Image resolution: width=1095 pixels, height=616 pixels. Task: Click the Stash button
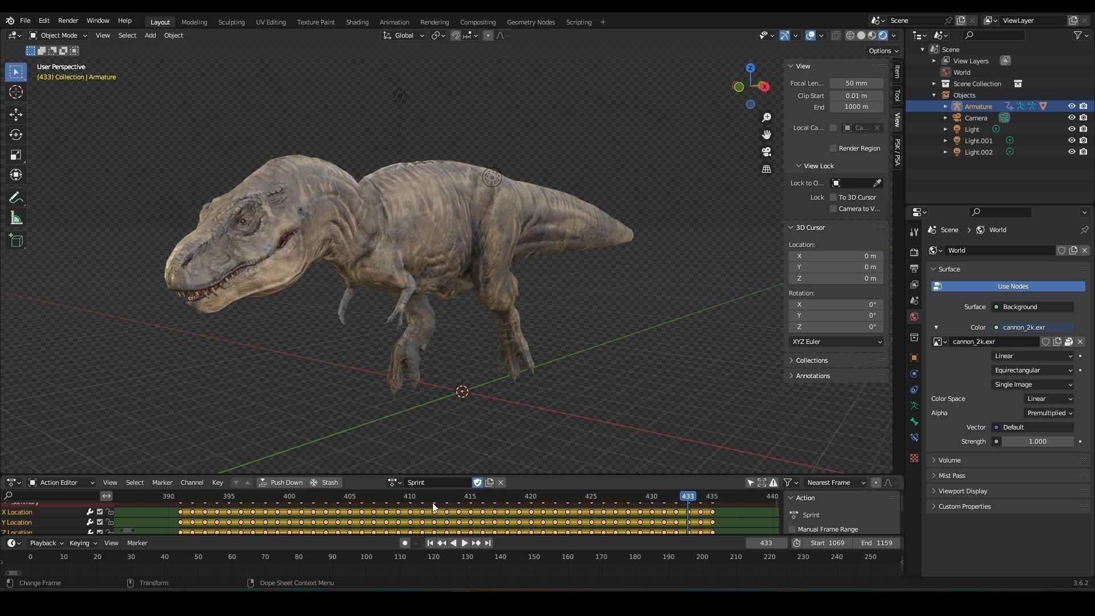pyautogui.click(x=325, y=483)
